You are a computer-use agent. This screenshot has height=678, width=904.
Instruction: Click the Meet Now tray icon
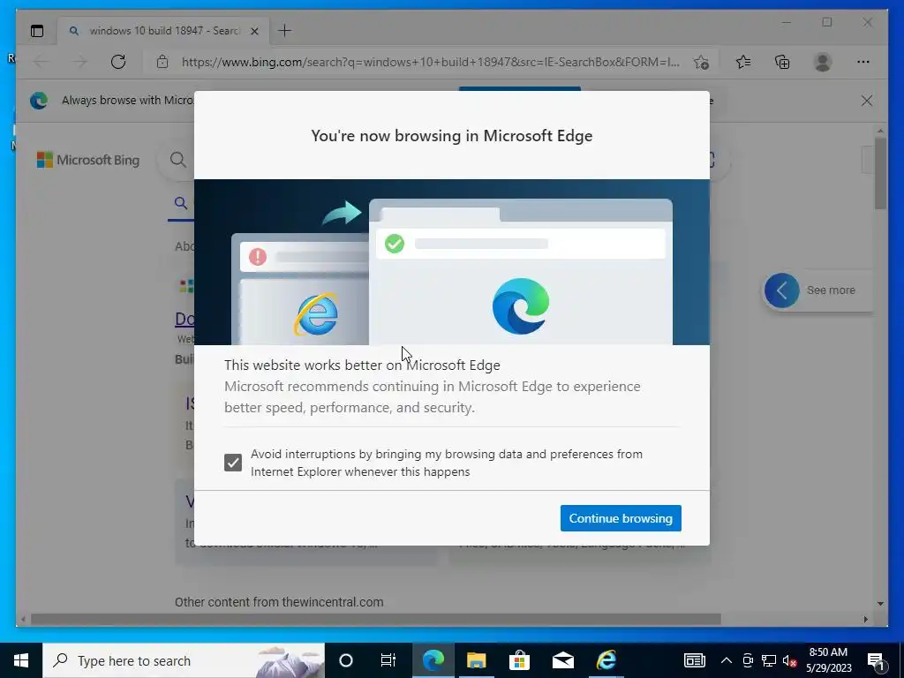coord(748,660)
